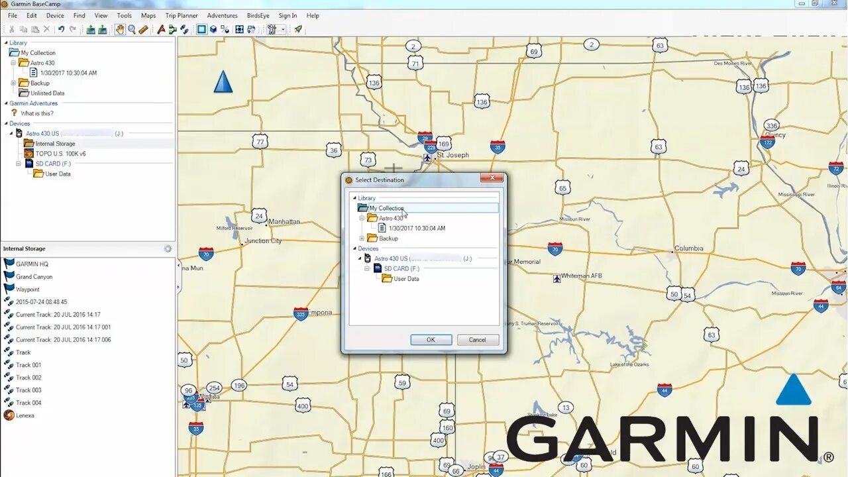The image size is (848, 477).
Task: Click the Send to Device toolbar icon
Action: coord(90,29)
